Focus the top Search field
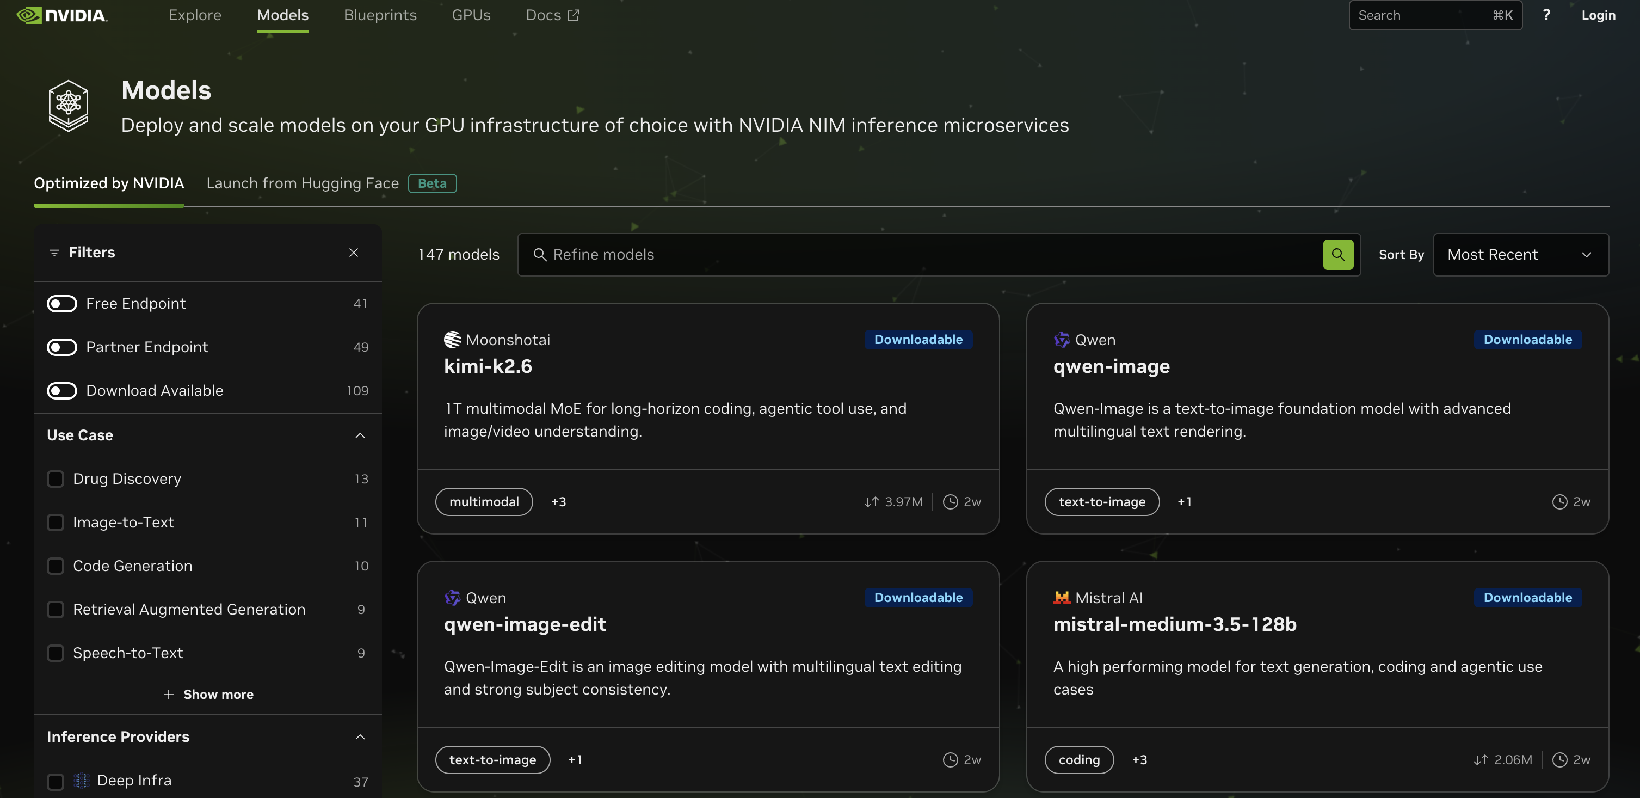 coord(1435,15)
